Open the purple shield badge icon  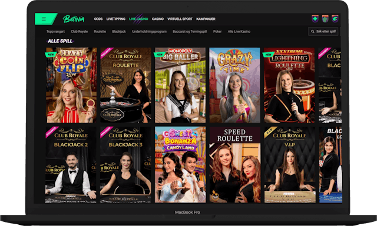[315, 18]
